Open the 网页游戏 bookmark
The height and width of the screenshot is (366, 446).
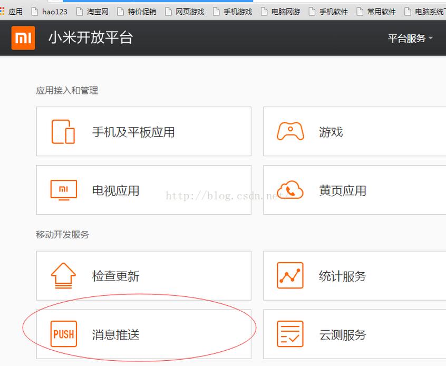185,12
